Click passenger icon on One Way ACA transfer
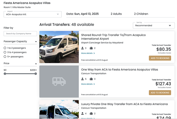The width and height of the screenshot is (177, 119). 82,79
